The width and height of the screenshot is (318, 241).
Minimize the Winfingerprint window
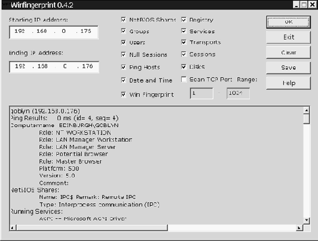[x=296, y=5]
